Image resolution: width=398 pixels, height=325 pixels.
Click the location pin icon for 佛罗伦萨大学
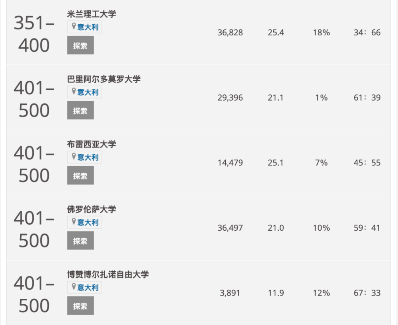[74, 222]
